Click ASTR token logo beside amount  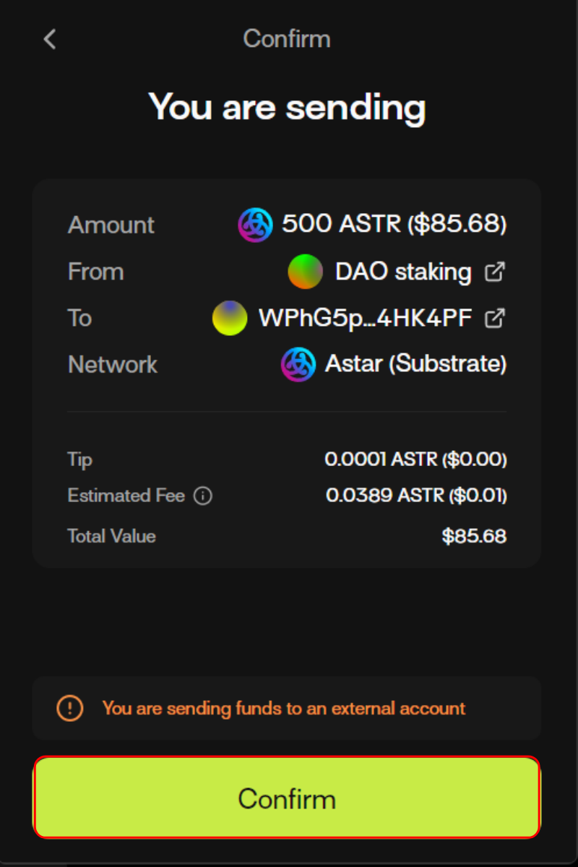[x=255, y=225]
